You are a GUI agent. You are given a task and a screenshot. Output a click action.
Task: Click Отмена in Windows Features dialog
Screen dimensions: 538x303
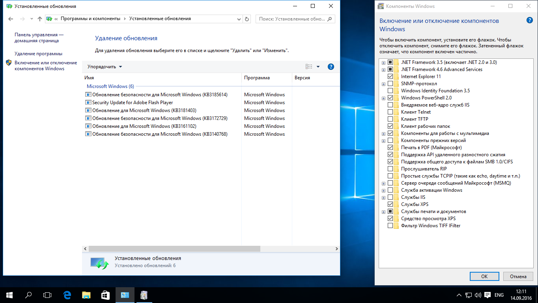pos(518,276)
